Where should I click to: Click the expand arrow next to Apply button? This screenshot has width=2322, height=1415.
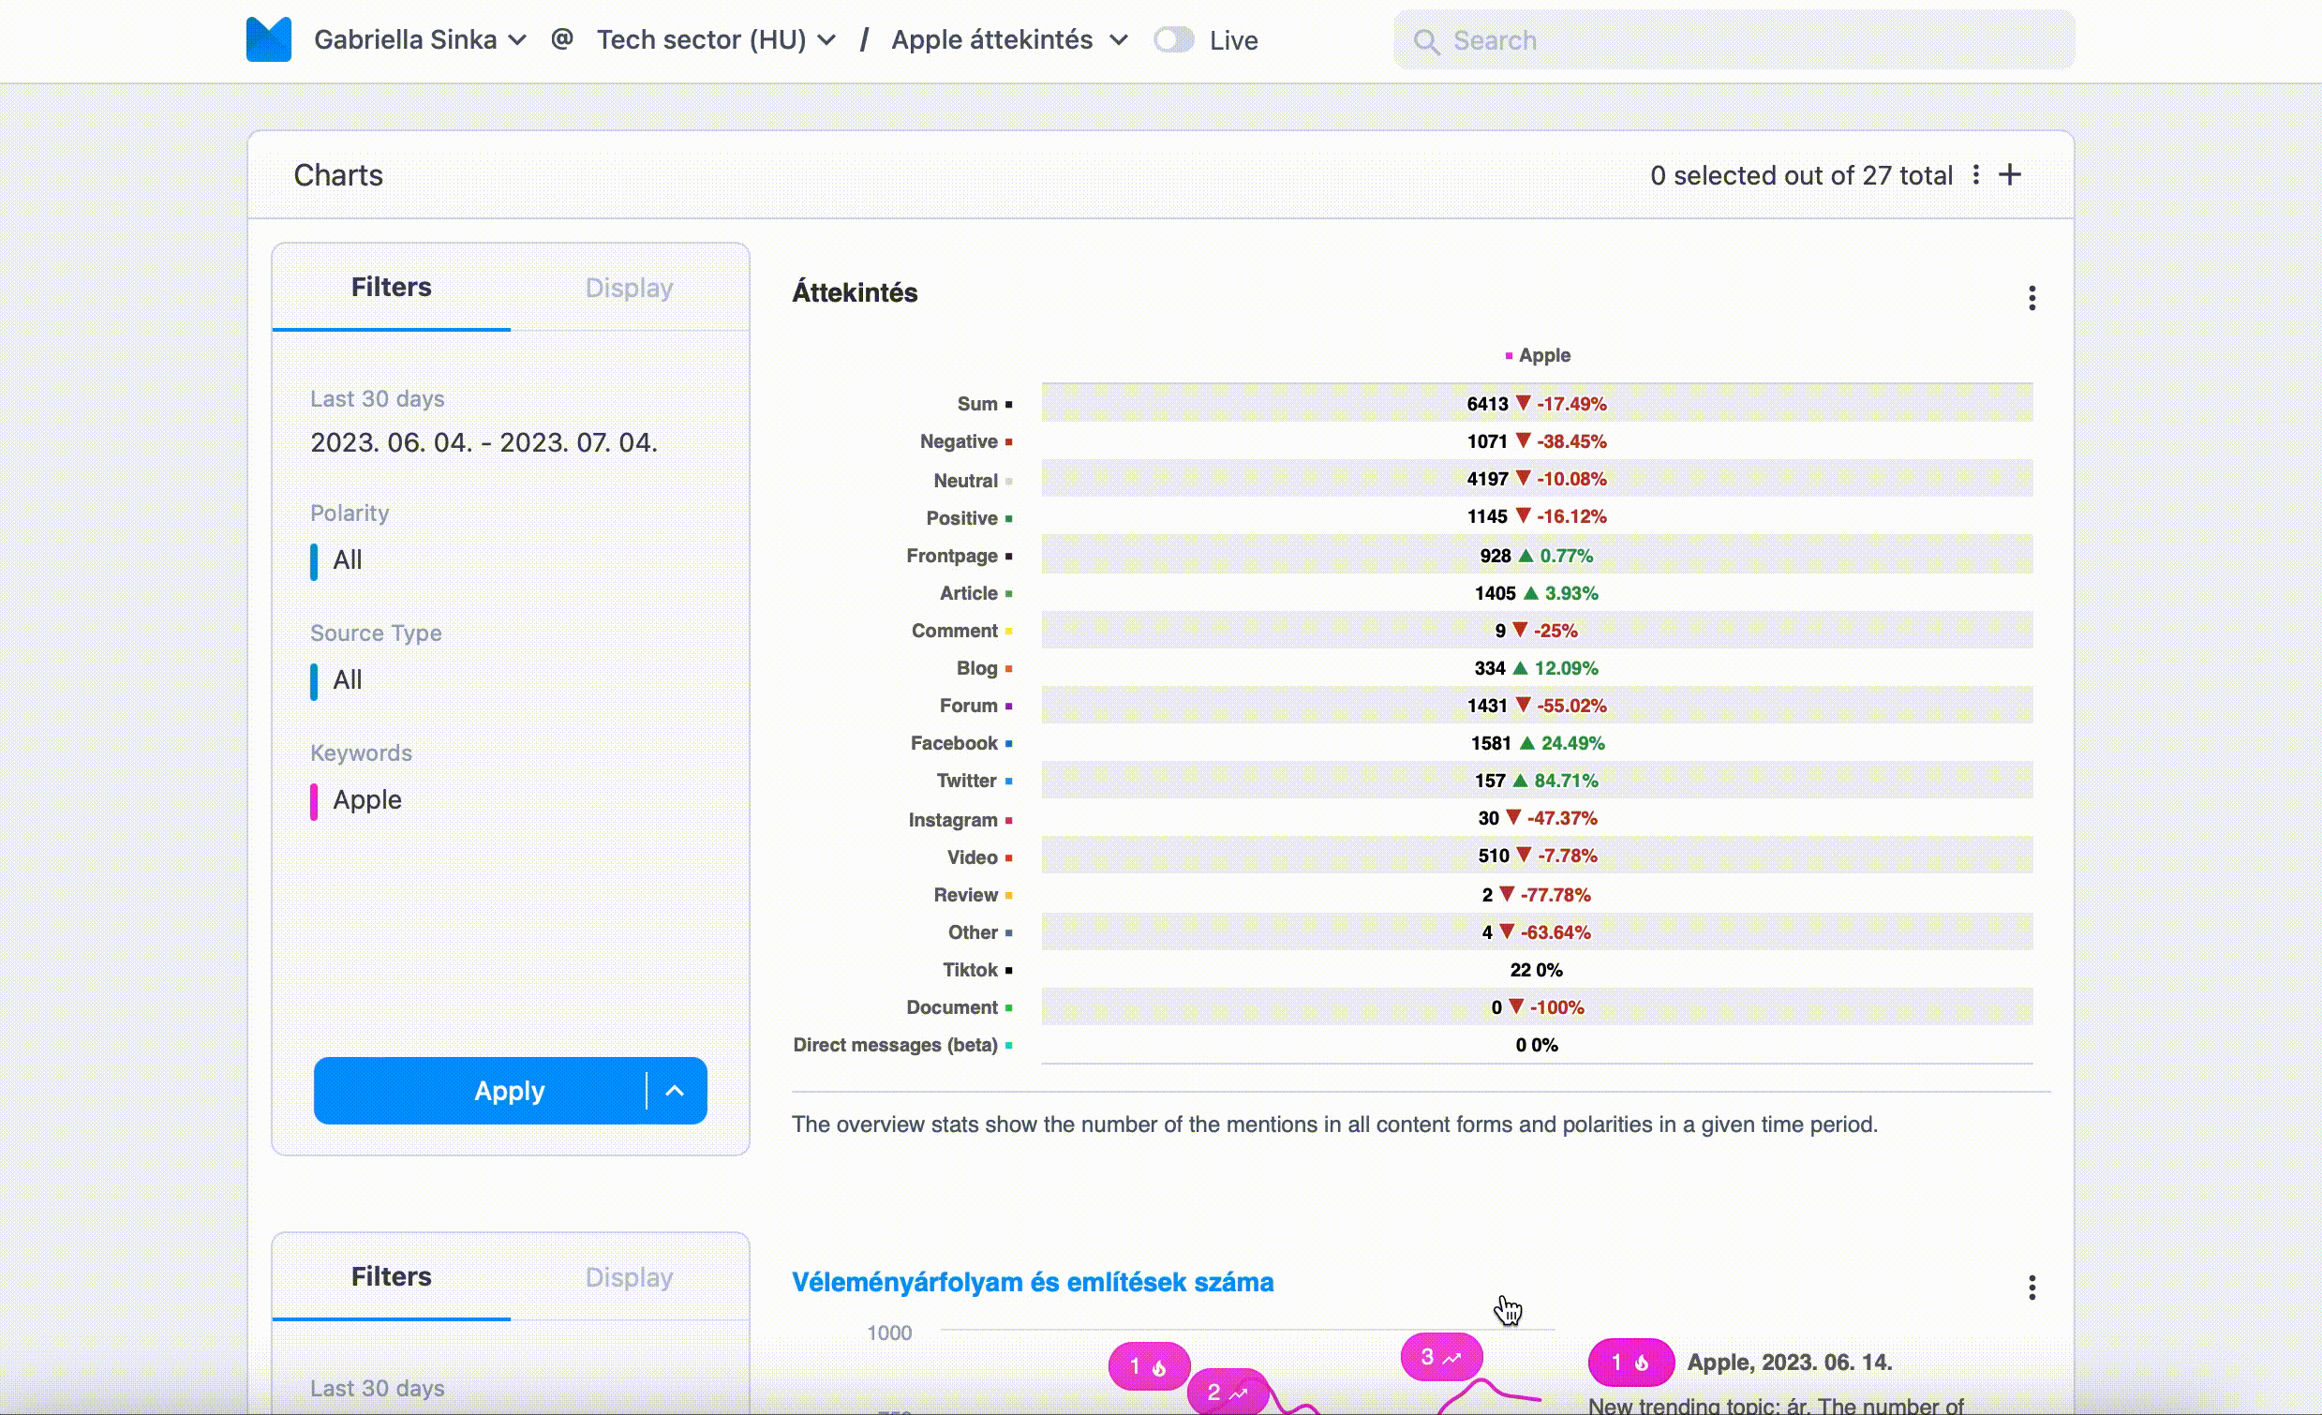coord(674,1090)
